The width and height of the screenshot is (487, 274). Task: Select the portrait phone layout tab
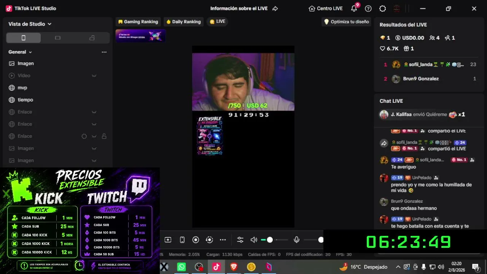(24, 38)
